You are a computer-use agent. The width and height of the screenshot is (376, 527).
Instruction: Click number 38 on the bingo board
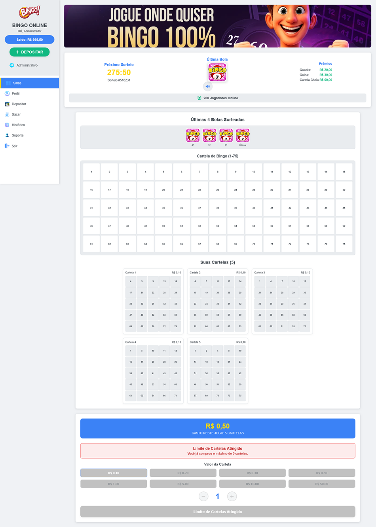click(x=218, y=208)
